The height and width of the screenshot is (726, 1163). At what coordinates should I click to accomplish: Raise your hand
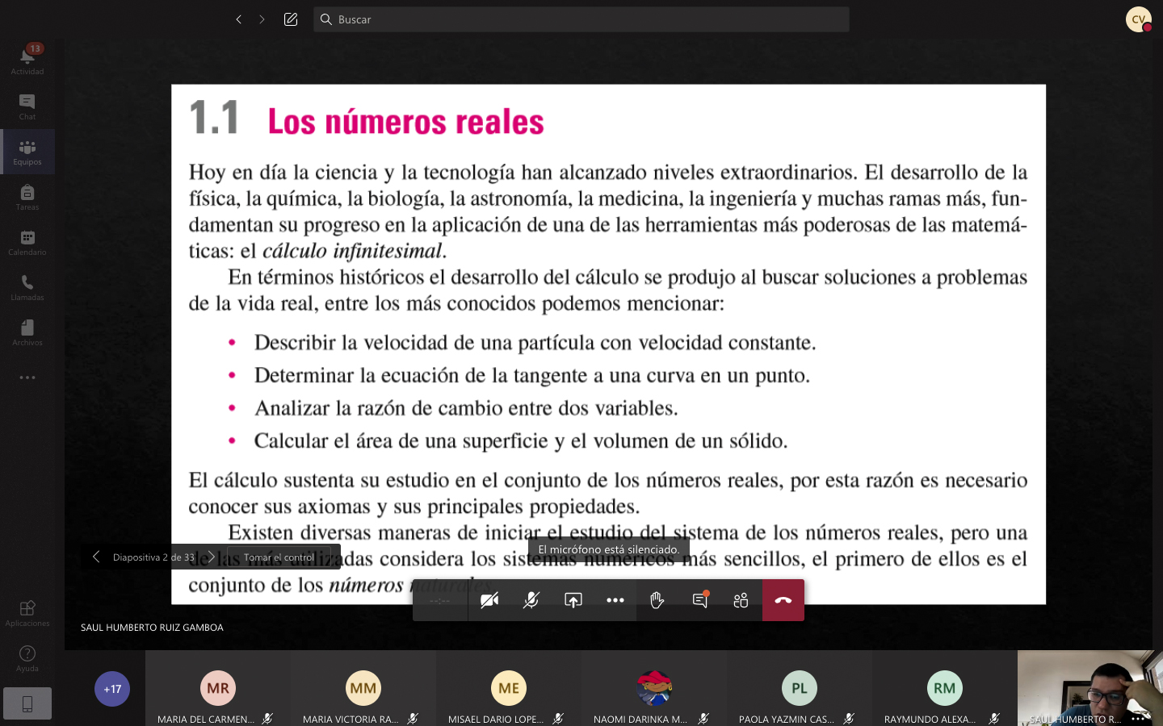tap(657, 600)
